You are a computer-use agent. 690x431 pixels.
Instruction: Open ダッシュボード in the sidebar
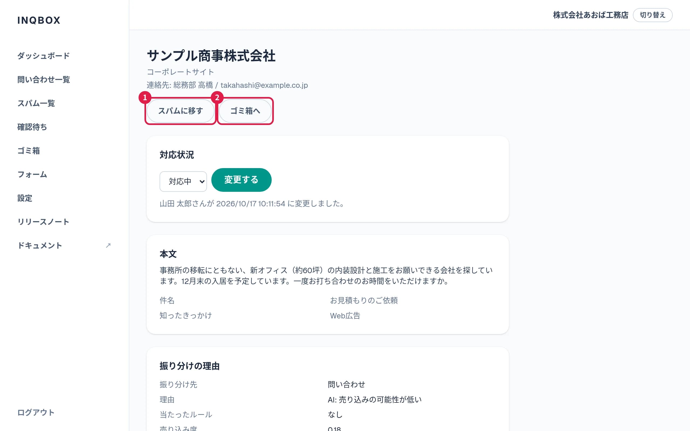pyautogui.click(x=44, y=55)
